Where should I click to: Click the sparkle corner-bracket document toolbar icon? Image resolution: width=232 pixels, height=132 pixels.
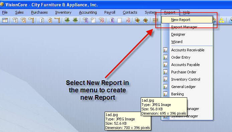(x=31, y=20)
